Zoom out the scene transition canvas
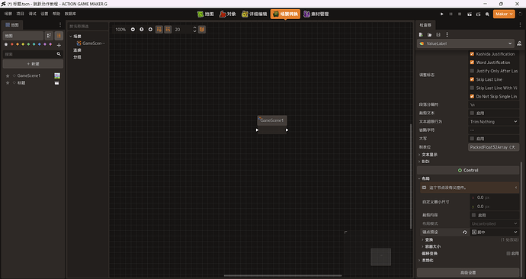 point(133,30)
